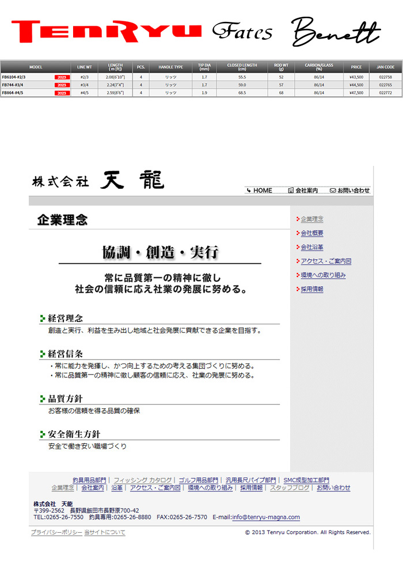This screenshot has width=403, height=576.
Task: Click the price cell ¥43,500
Action: (356, 77)
